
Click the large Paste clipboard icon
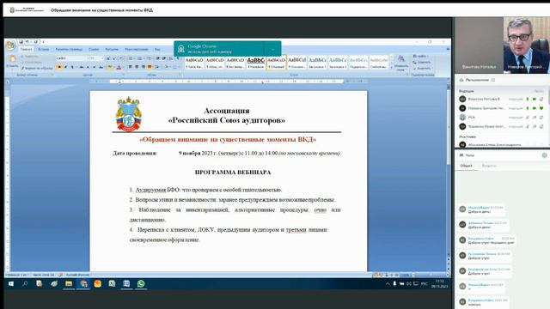pos(12,58)
